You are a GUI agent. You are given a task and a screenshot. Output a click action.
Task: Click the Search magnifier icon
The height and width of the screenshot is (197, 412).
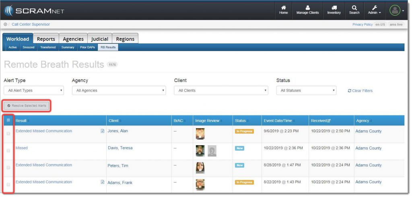tap(354, 8)
